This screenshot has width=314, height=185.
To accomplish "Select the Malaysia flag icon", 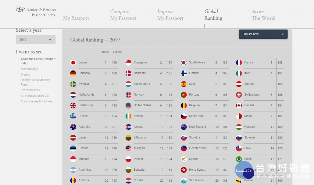I will pyautogui.click(x=128, y=148).
